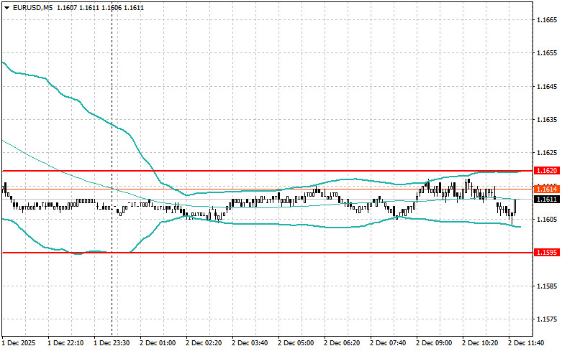Image resolution: width=562 pixels, height=351 pixels.
Task: Click the 1.1611 current price label
Action: [x=547, y=199]
